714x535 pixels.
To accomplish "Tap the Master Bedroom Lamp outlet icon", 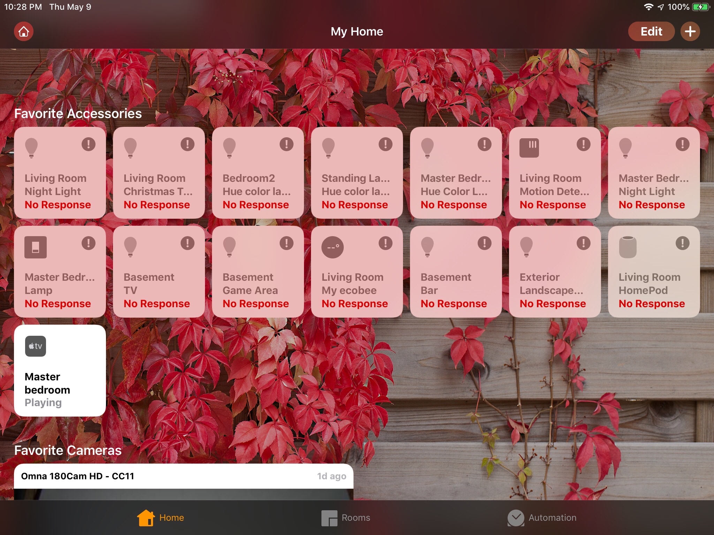I will 36,247.
